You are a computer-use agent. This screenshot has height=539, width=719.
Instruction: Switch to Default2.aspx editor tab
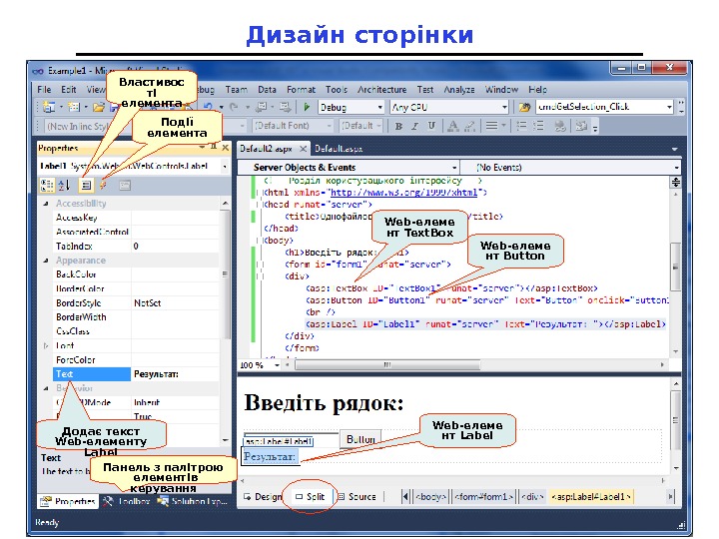click(267, 149)
